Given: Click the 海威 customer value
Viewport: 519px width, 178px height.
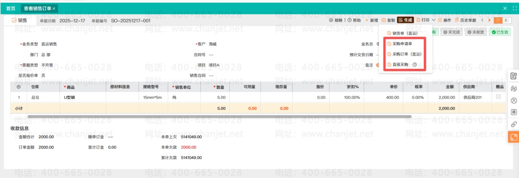Looking at the screenshot, I should (213, 44).
